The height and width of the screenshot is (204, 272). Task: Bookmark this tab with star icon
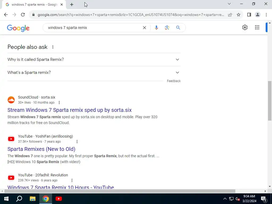(239, 15)
